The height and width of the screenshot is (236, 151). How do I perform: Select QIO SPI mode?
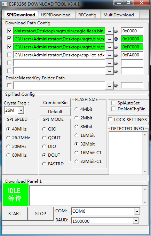pos(49,129)
